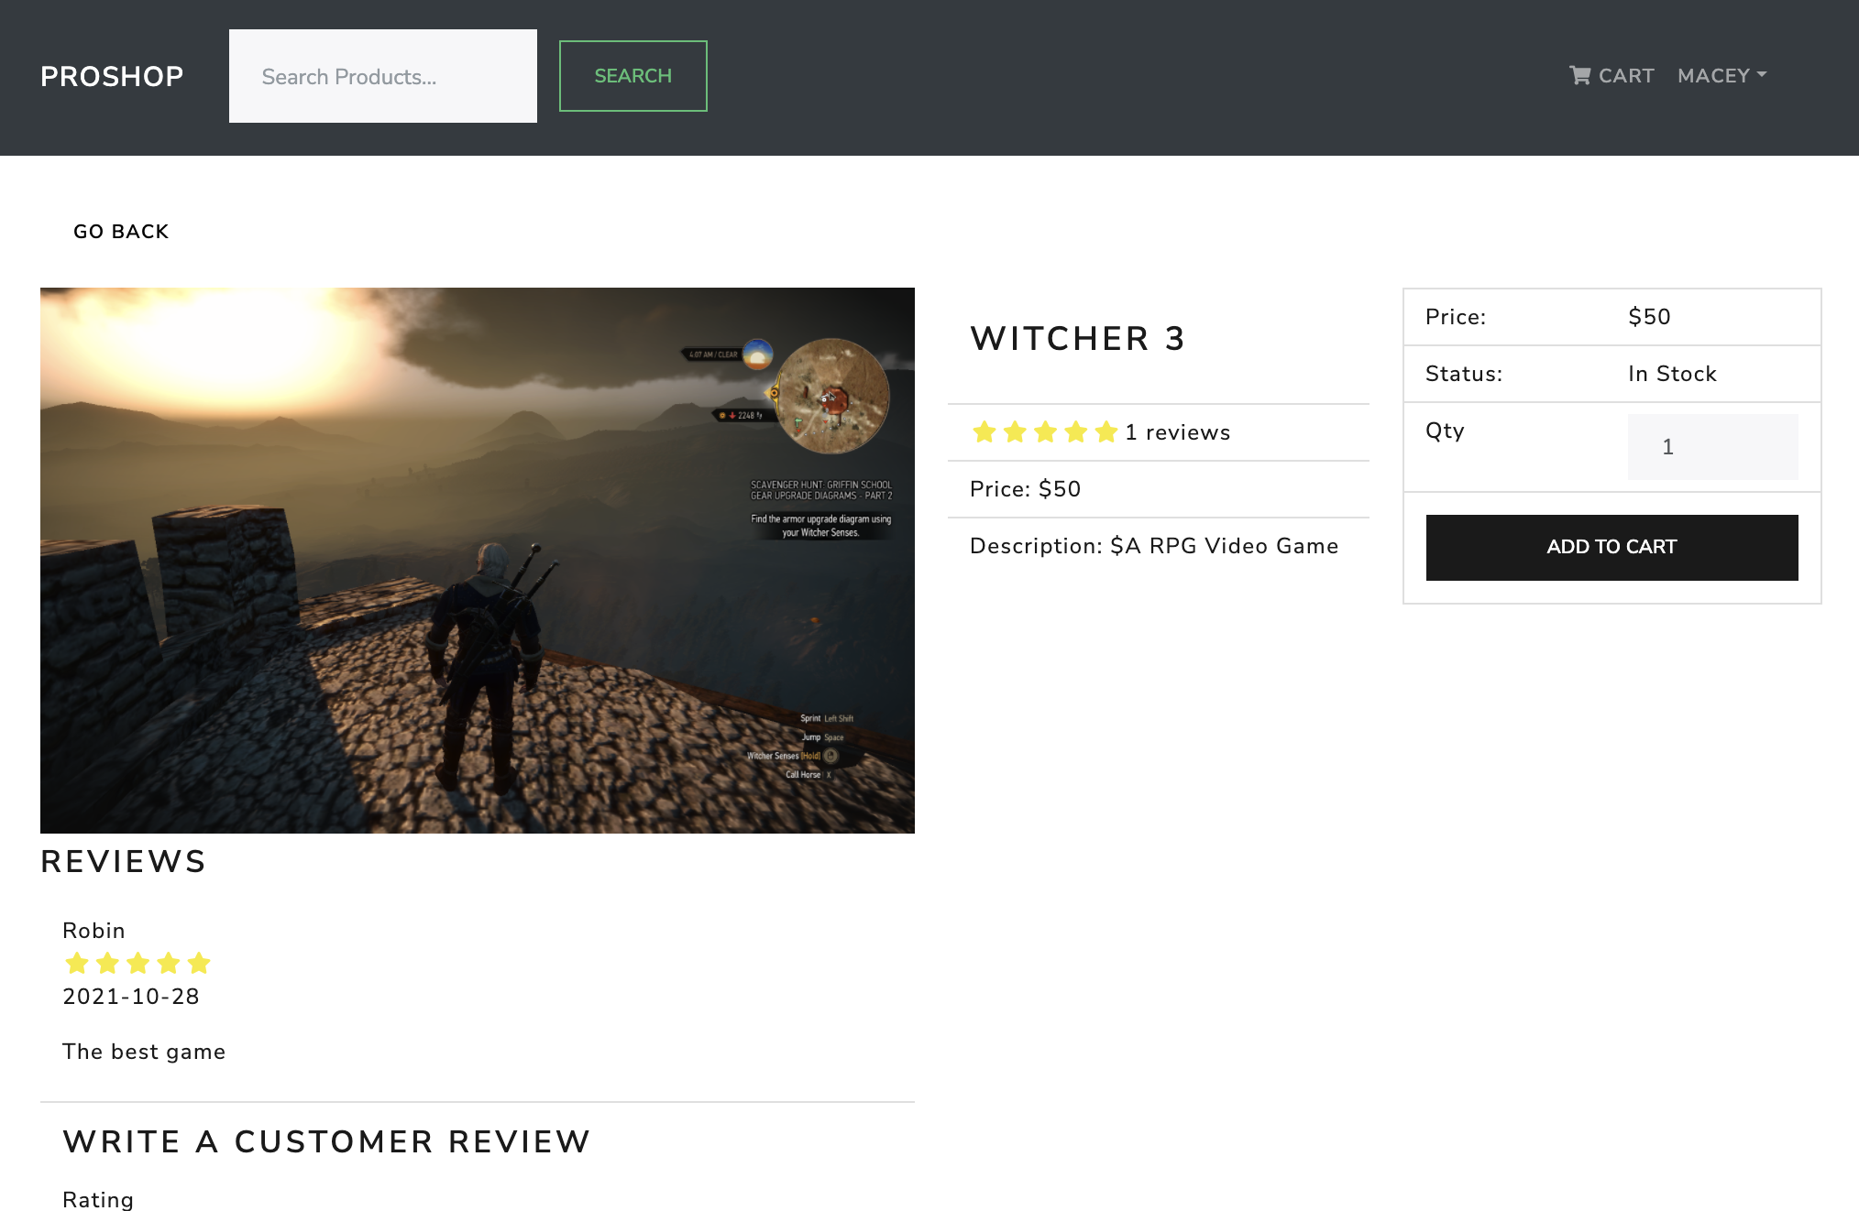1859x1211 pixels.
Task: Click first star in Robin's review
Action: point(77,964)
